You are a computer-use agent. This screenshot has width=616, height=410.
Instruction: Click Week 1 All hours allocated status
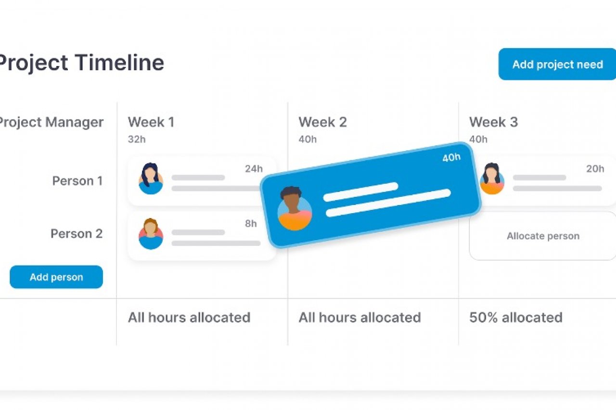pos(189,318)
